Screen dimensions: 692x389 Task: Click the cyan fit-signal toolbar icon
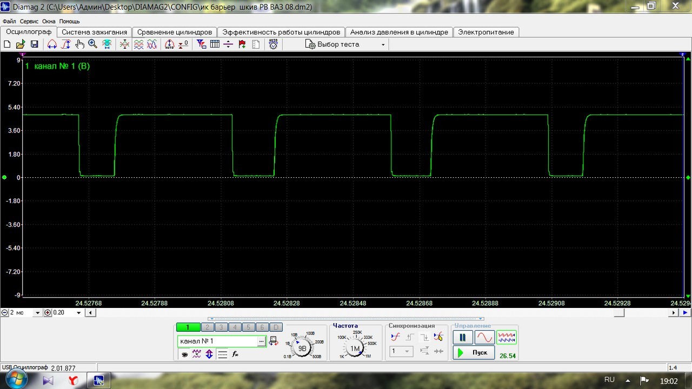tap(107, 44)
